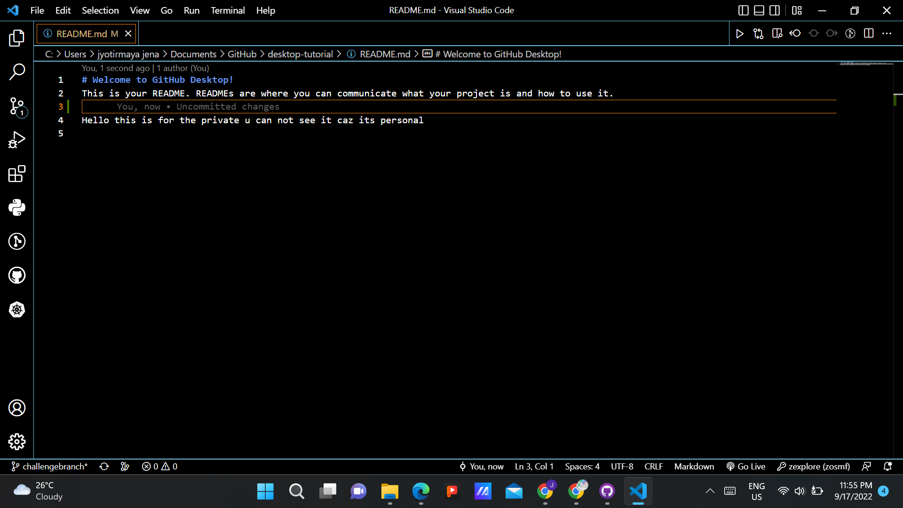The image size is (903, 508).
Task: Open the Search view in activity bar
Action: click(x=17, y=72)
